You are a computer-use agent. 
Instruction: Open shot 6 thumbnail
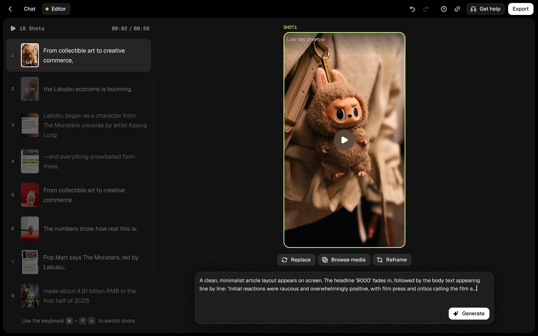point(30,228)
